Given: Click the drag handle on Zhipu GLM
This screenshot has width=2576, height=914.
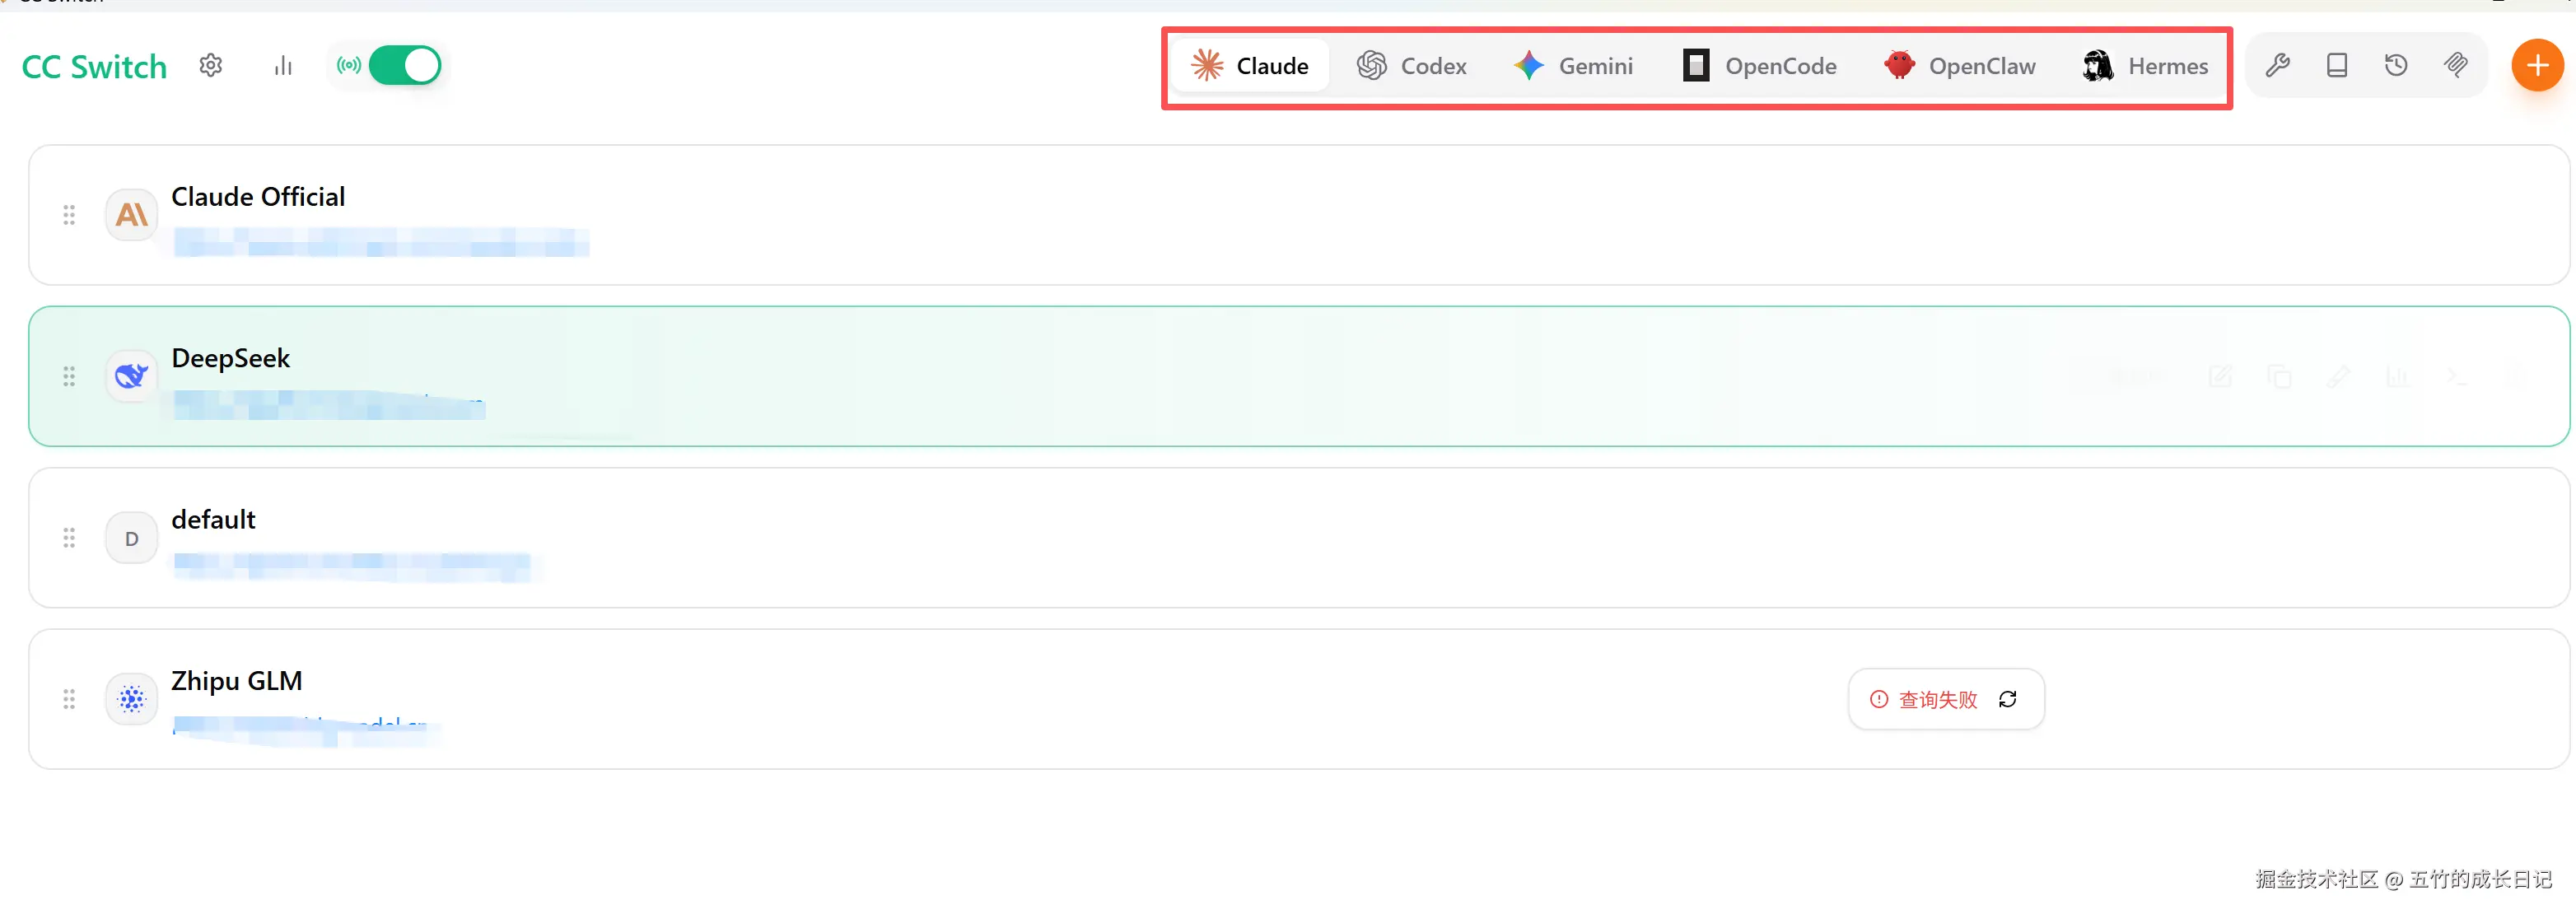Looking at the screenshot, I should [x=69, y=699].
